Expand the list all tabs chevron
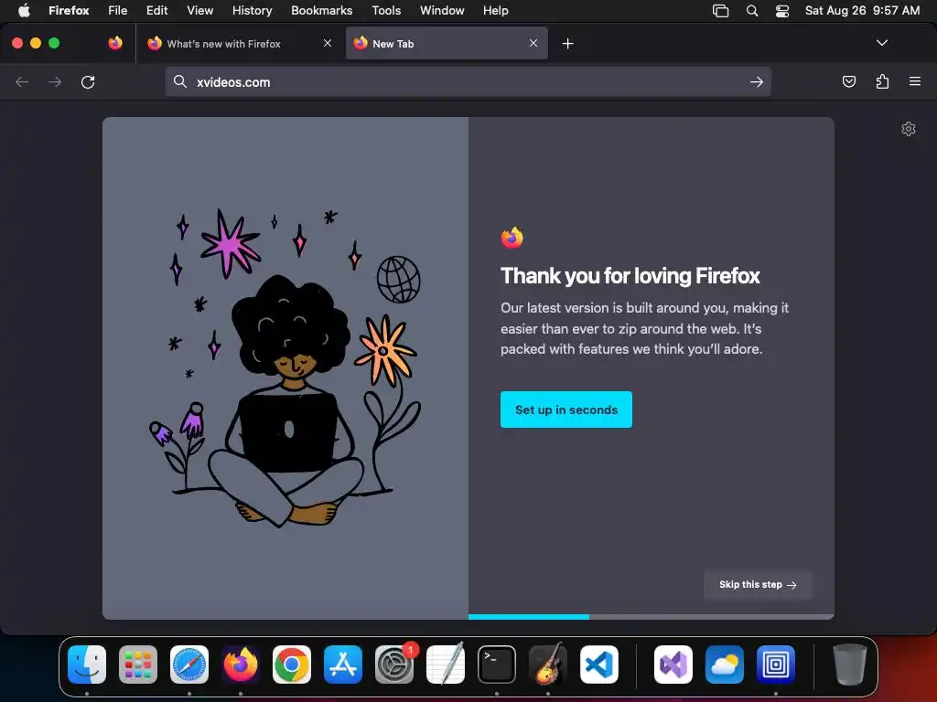Screen dimensions: 937x702 click(x=881, y=43)
